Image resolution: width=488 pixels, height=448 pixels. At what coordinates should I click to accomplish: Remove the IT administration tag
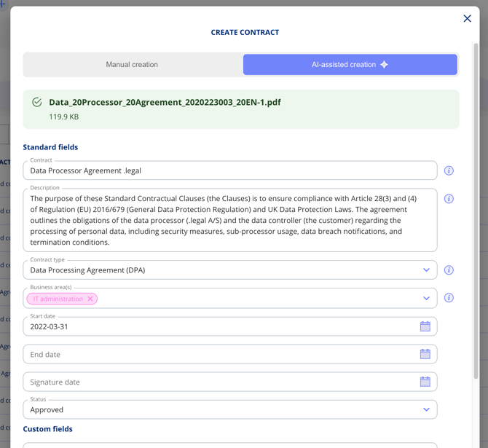(x=90, y=299)
